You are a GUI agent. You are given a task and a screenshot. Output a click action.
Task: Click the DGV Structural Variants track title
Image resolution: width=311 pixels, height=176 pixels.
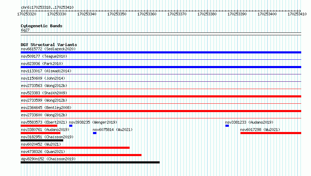click(x=49, y=45)
